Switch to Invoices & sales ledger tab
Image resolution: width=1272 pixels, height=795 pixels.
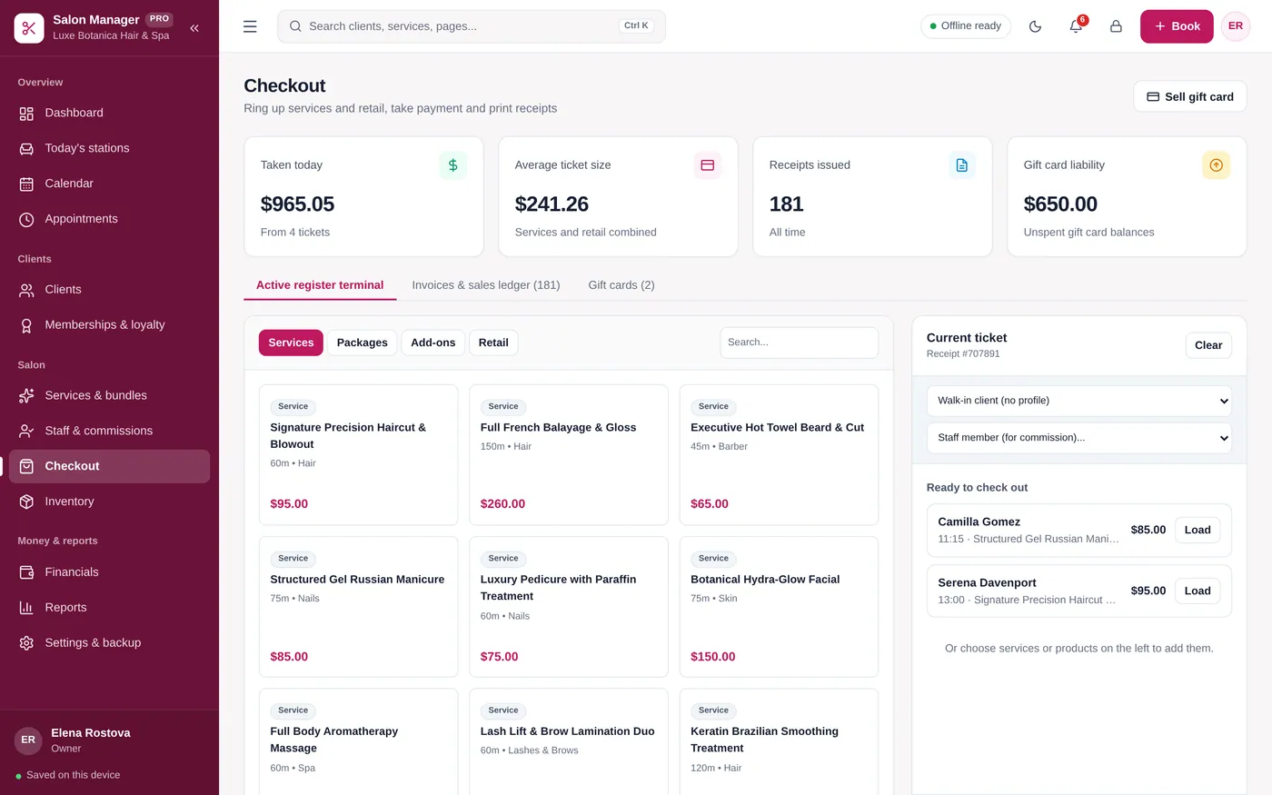(x=486, y=285)
